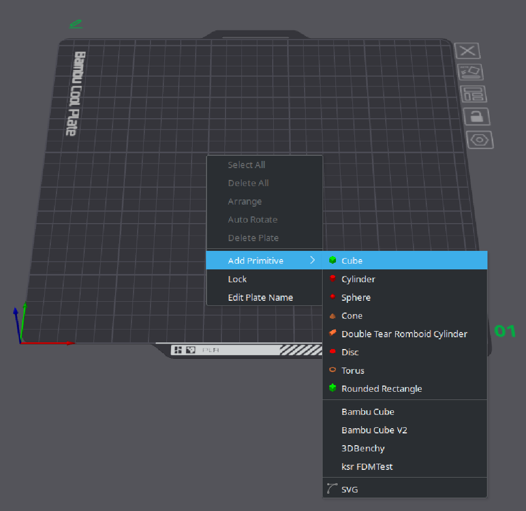Screen dimensions: 526x511
Task: Select Lock from the context menu
Action: coord(237,279)
